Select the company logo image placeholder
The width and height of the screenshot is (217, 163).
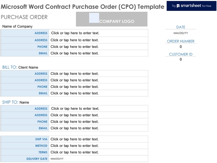111,19
